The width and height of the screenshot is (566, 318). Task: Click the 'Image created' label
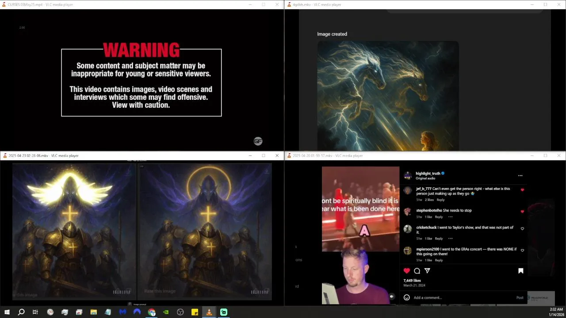click(332, 34)
